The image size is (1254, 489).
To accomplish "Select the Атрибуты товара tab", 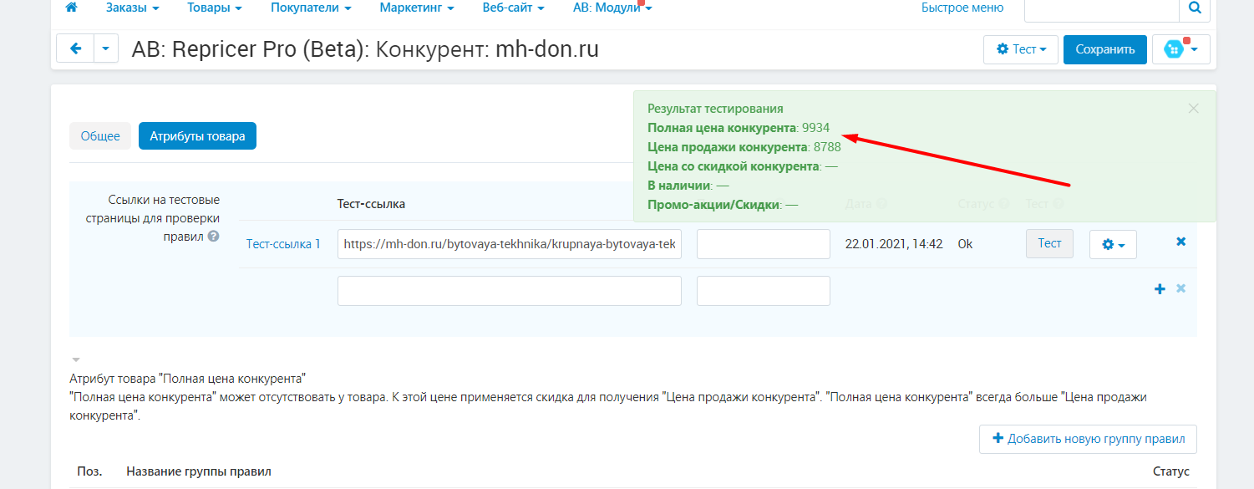I will tap(197, 135).
